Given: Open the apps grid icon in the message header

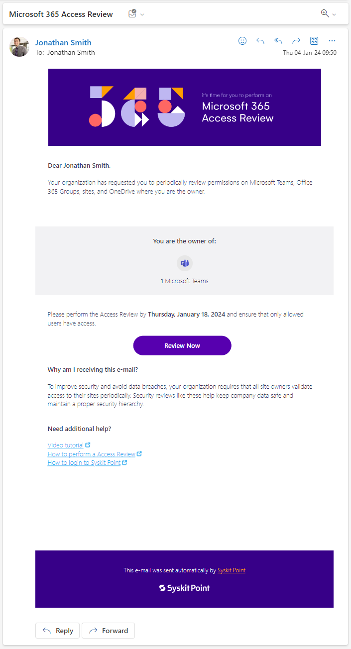Looking at the screenshot, I should click(x=314, y=41).
